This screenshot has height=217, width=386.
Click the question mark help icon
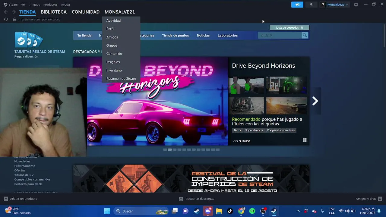[x=323, y=5]
